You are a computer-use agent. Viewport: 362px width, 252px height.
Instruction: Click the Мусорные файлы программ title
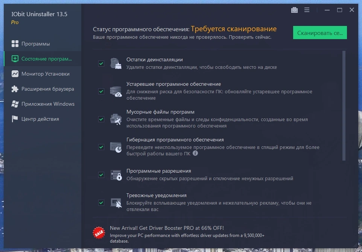160,112
